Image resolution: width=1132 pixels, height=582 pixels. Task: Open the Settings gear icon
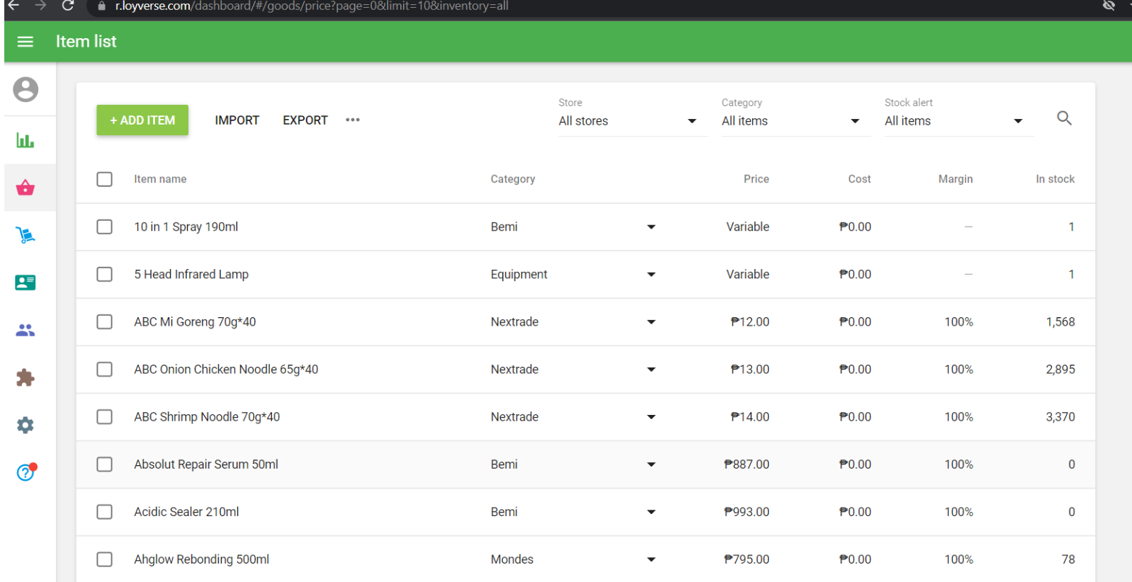pyautogui.click(x=26, y=425)
